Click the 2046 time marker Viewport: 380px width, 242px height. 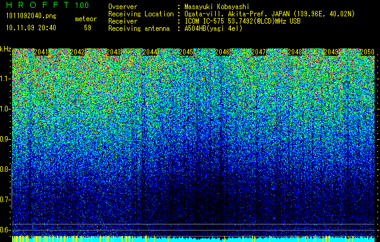(x=222, y=52)
